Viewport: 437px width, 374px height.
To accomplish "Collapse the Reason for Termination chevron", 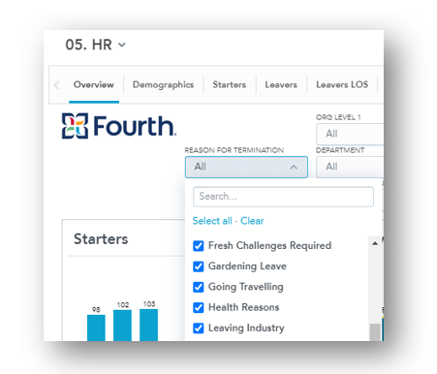I will [294, 167].
